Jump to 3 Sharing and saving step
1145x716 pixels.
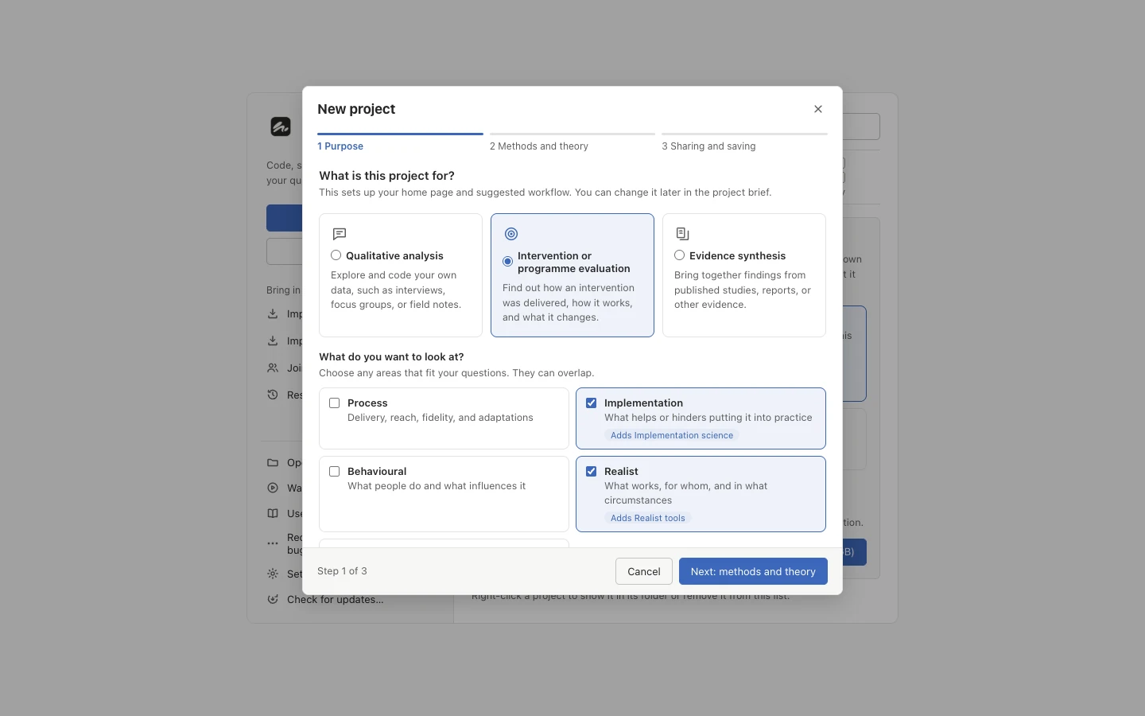point(744,143)
